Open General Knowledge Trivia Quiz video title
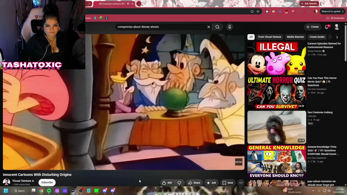The image size is (347, 195). click(x=323, y=151)
